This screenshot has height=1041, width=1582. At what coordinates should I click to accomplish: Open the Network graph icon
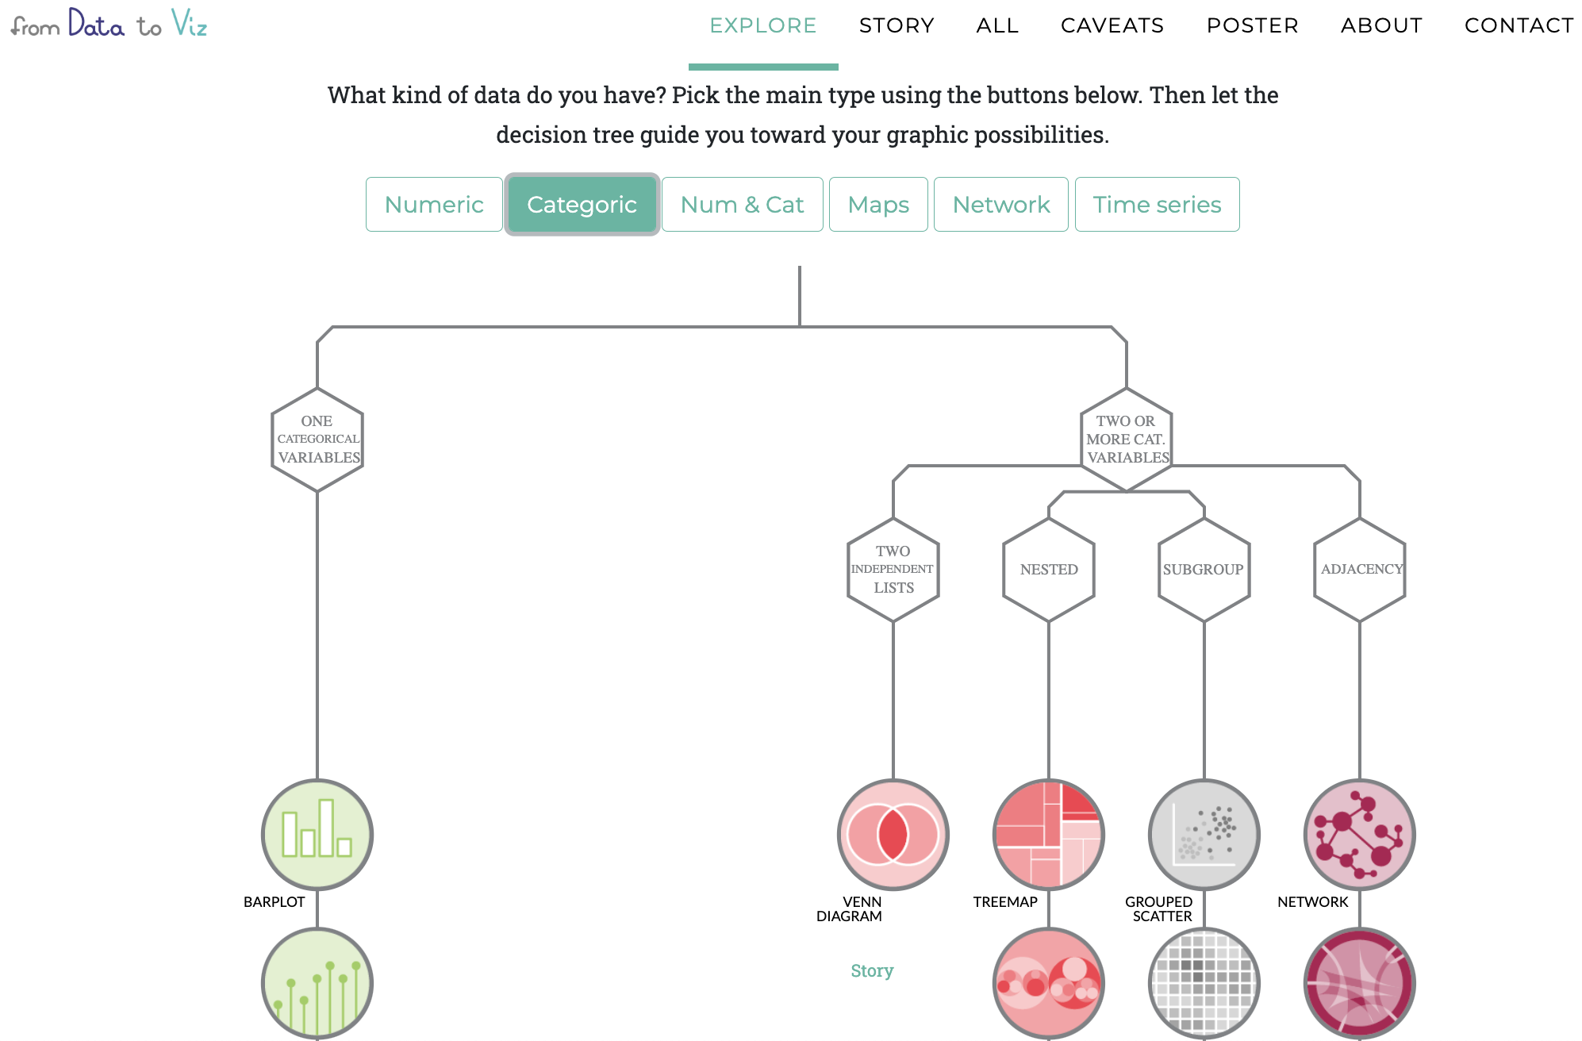tap(1360, 835)
